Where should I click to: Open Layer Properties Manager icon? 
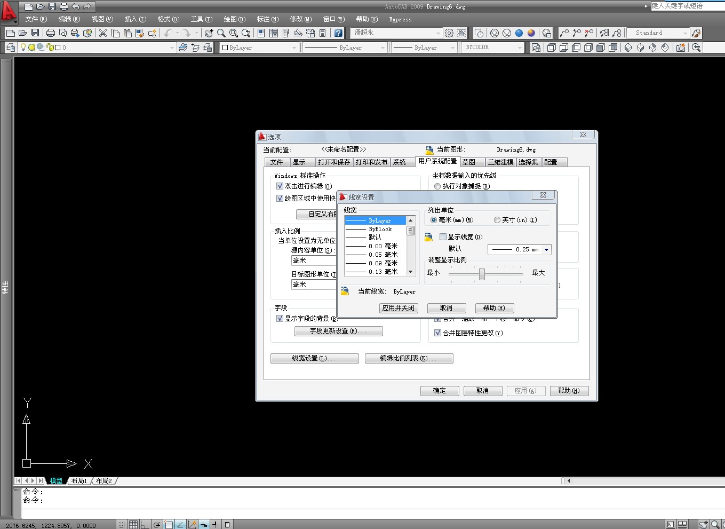point(10,48)
